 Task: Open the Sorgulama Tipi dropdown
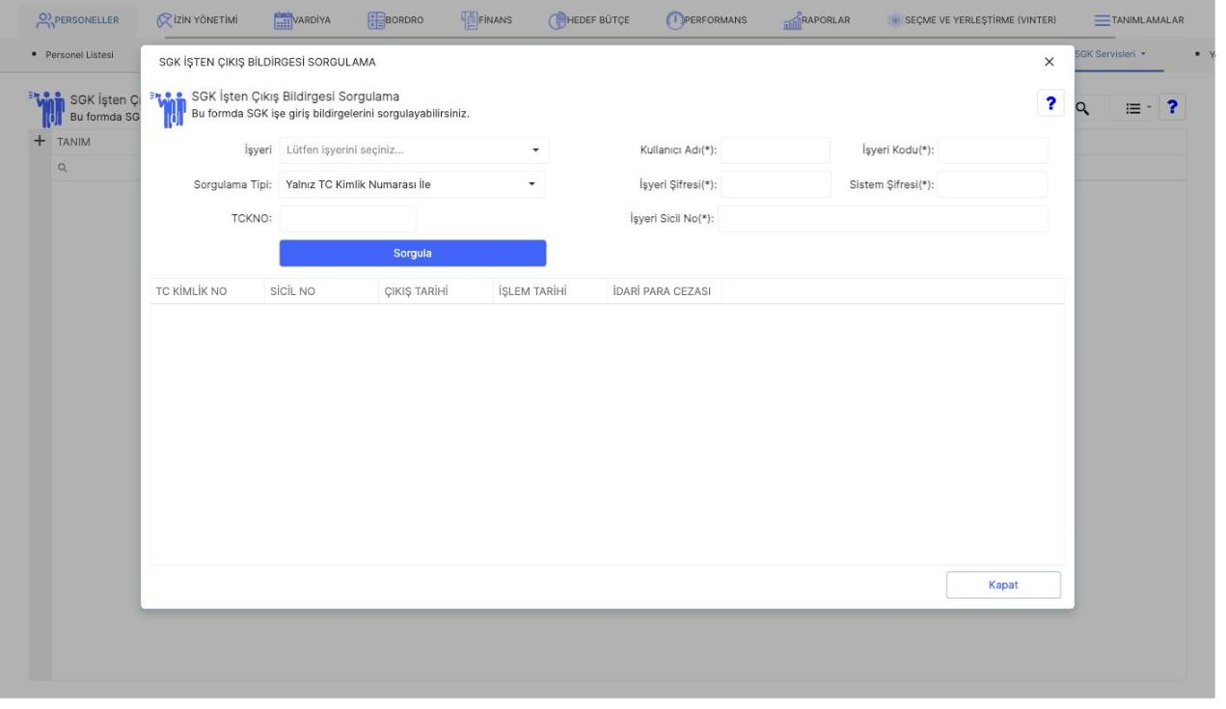[x=412, y=184]
